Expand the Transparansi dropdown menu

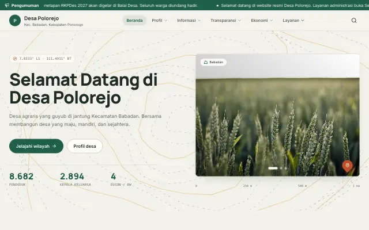(x=225, y=21)
